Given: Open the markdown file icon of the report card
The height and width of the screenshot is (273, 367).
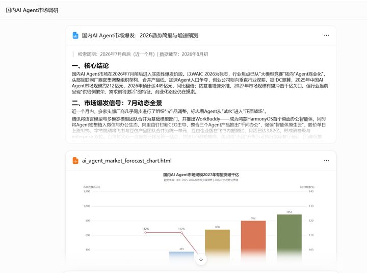Looking at the screenshot, I should pyautogui.click(x=75, y=35).
